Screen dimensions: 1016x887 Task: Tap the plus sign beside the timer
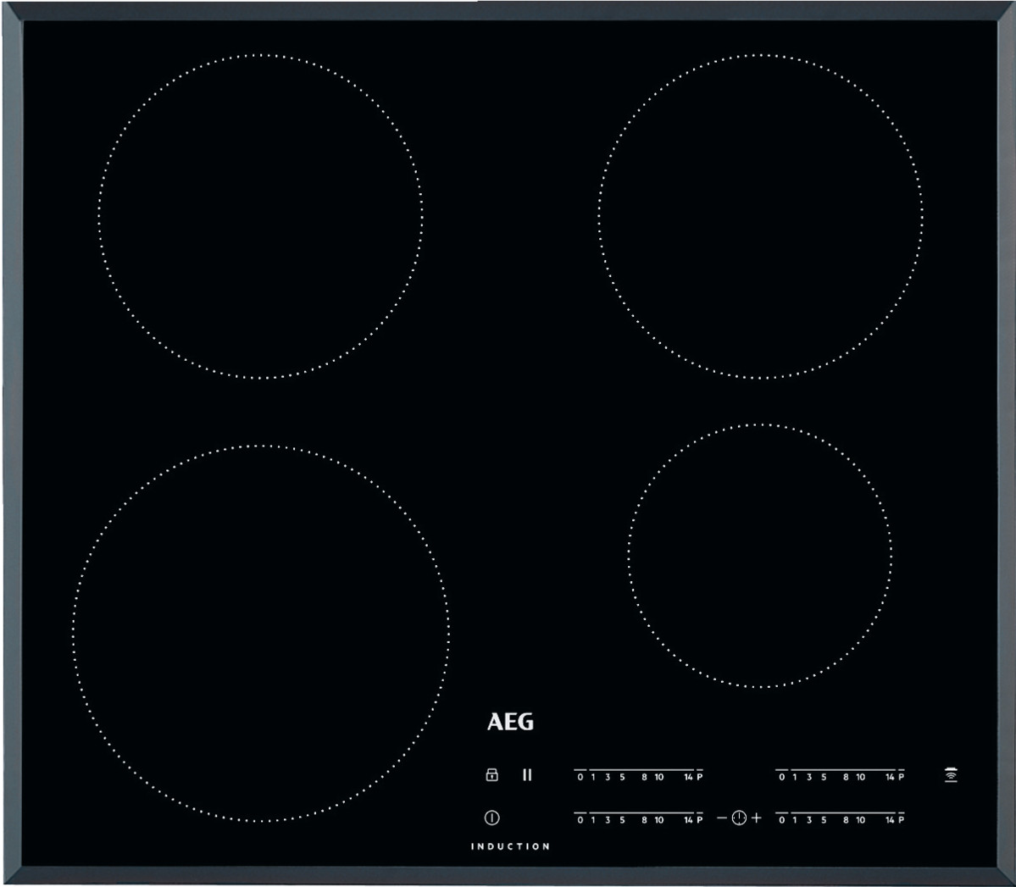756,818
